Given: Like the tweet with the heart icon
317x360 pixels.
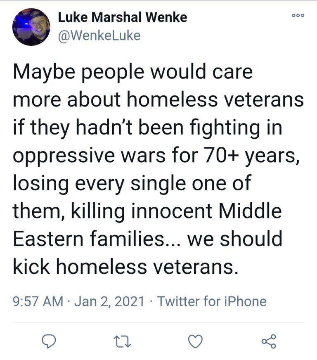Looking at the screenshot, I should [195, 341].
